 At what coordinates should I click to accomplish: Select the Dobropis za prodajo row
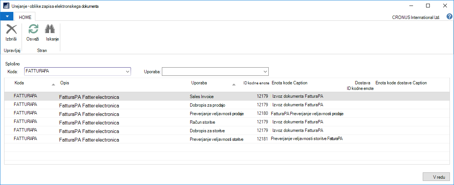[x=229, y=105]
